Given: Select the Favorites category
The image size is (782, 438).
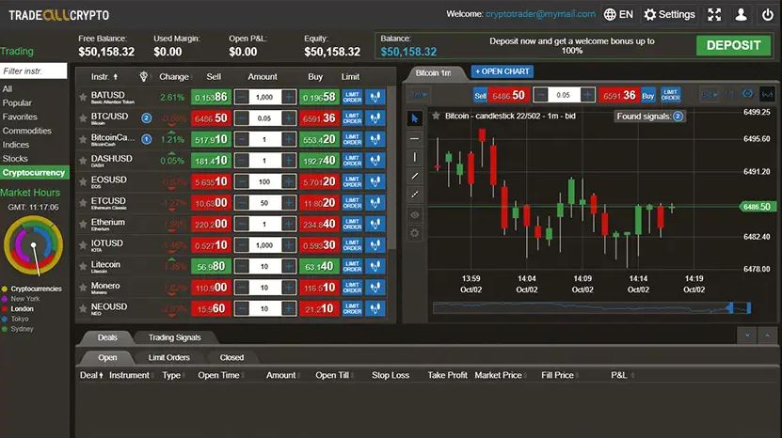Looking at the screenshot, I should (20, 117).
